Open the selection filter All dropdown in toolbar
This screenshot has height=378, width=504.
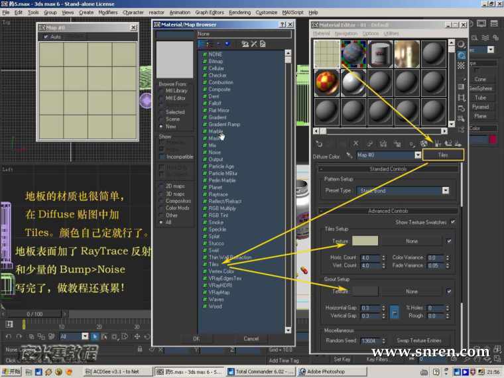(85, 336)
